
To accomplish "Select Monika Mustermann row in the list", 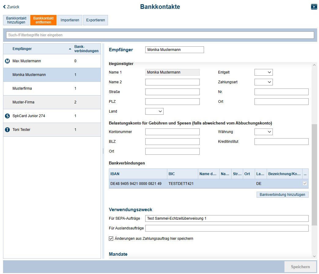I will (52, 75).
